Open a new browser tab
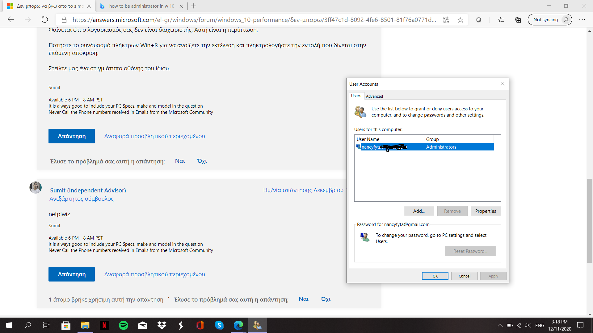Viewport: 593px width, 333px height. pos(194,6)
